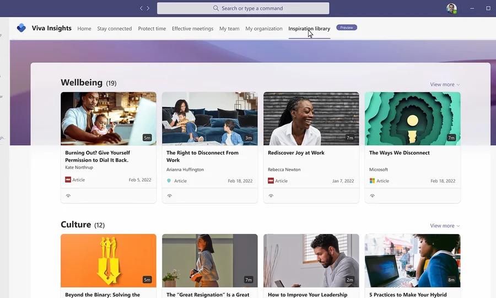The width and height of the screenshot is (496, 298).
Task: Switch to Stay connected tab
Action: click(115, 29)
